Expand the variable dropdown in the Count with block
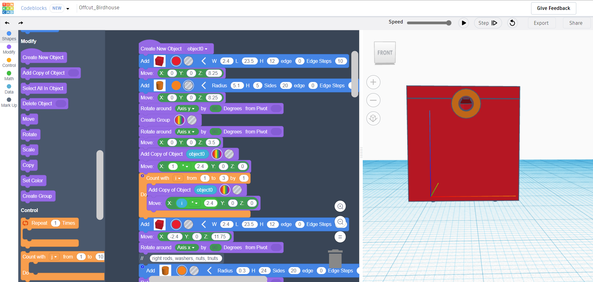The height and width of the screenshot is (282, 593). point(178,178)
